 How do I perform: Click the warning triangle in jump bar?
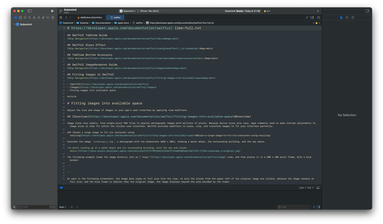click(x=316, y=23)
